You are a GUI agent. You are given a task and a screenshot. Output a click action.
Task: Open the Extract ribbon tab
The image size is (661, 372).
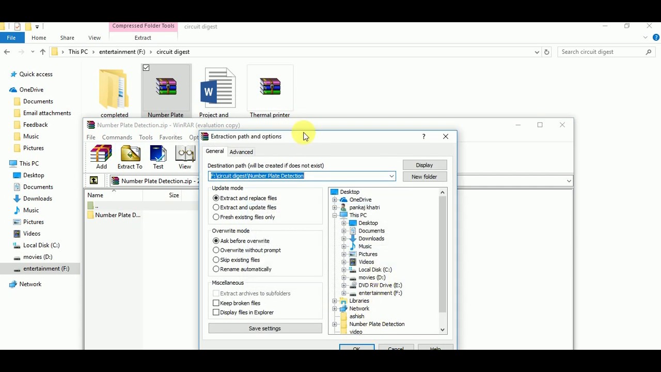(143, 38)
